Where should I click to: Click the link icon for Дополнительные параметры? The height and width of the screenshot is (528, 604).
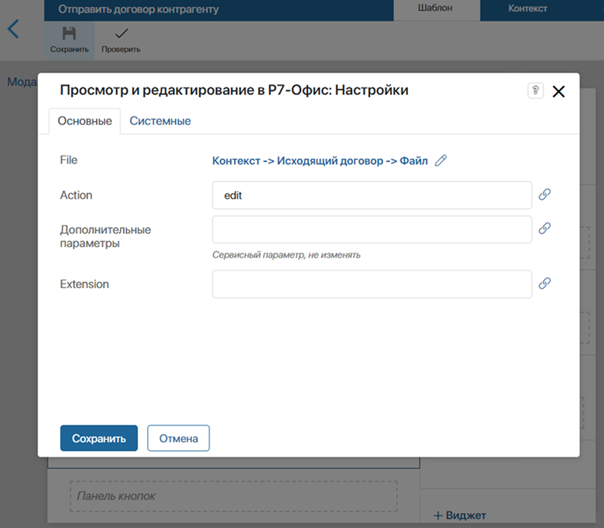[x=545, y=229]
